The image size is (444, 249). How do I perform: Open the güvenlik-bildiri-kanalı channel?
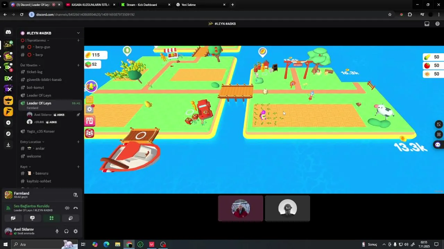50,80
